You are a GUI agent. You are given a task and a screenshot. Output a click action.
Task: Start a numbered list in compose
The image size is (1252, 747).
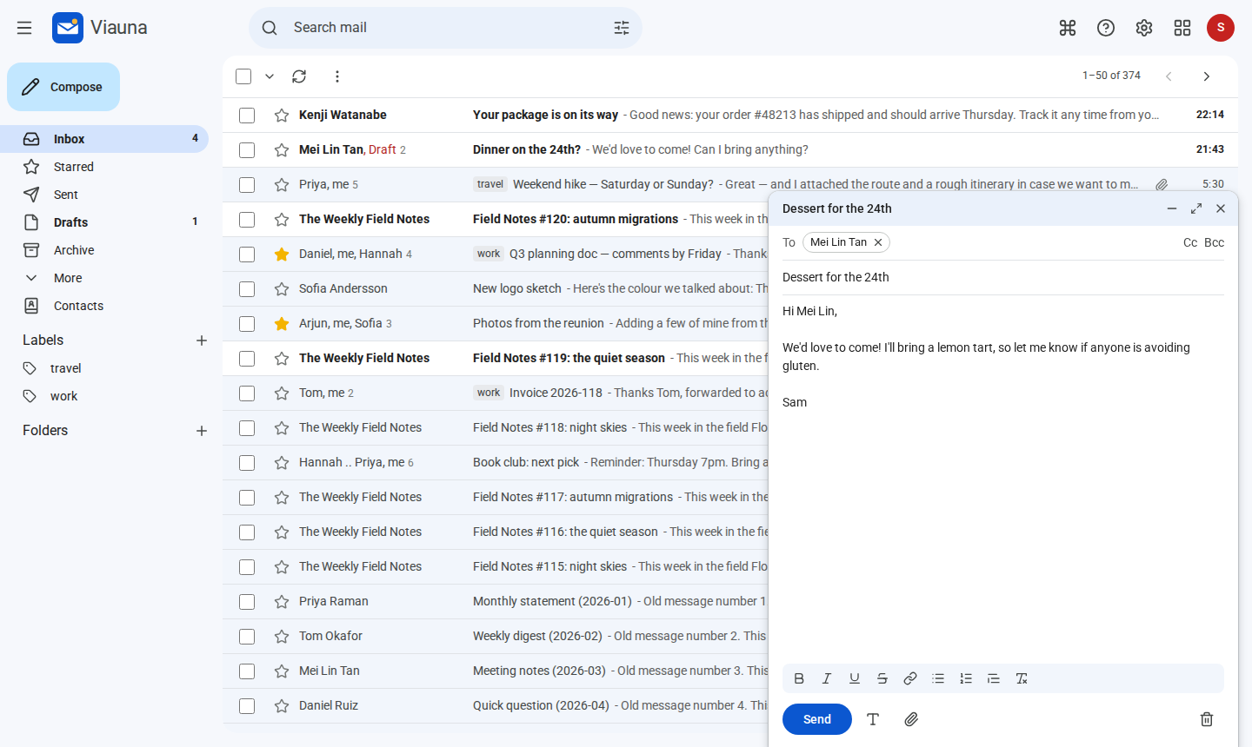tap(966, 678)
